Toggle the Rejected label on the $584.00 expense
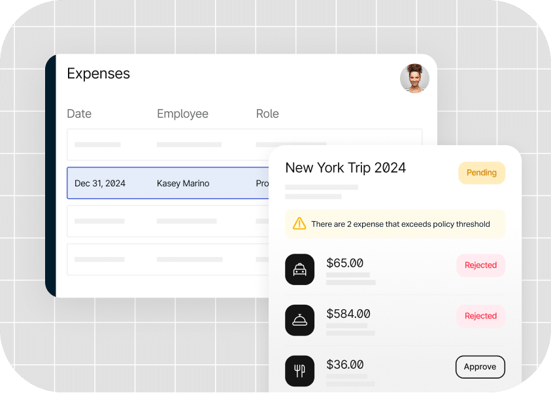 pyautogui.click(x=480, y=316)
